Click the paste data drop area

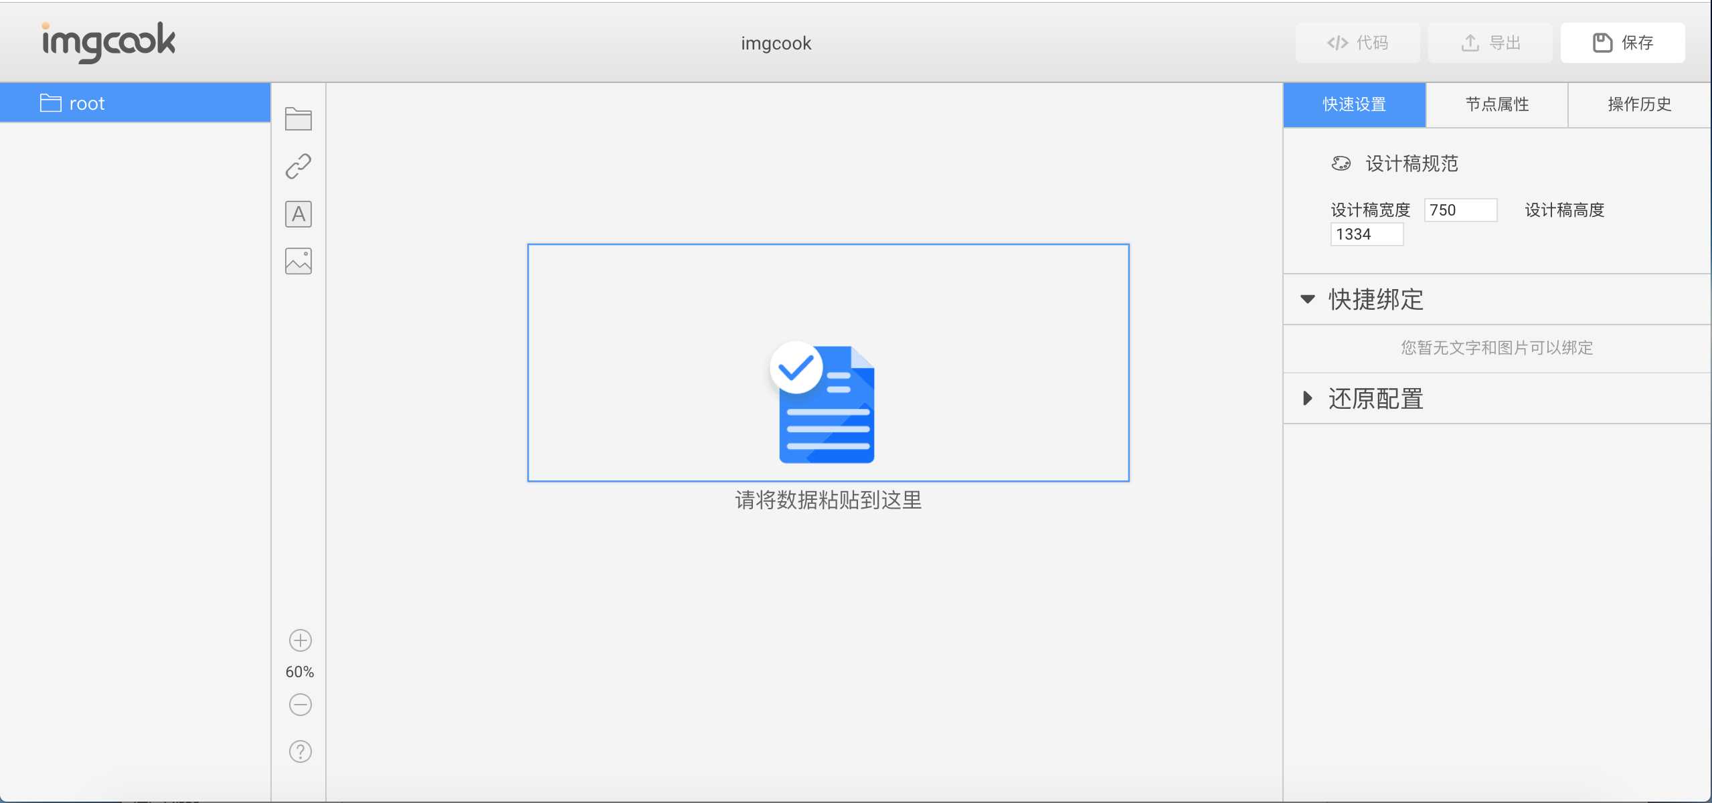tap(828, 363)
